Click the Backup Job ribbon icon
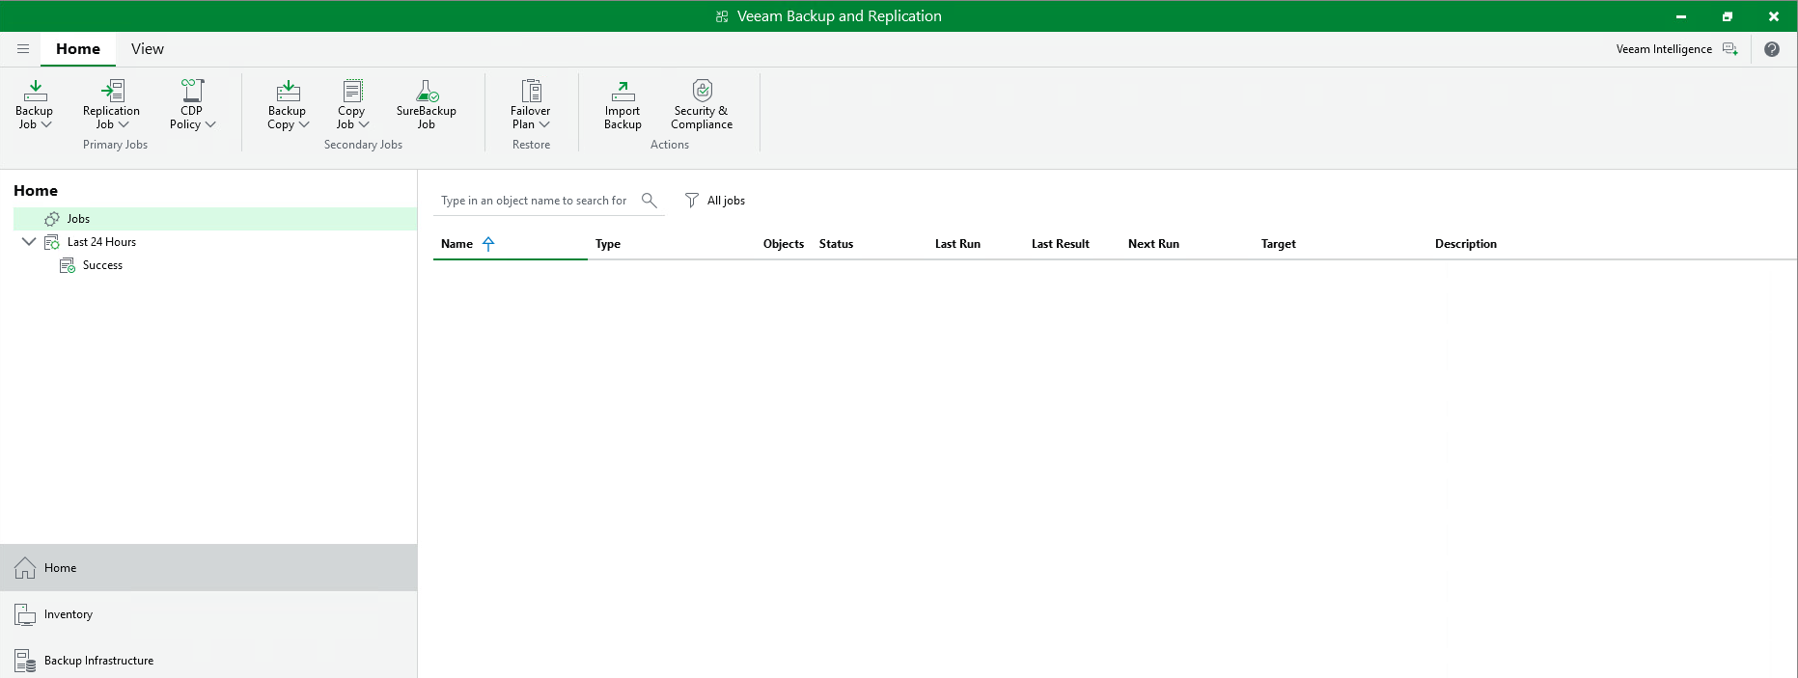1798x678 pixels. point(35,91)
